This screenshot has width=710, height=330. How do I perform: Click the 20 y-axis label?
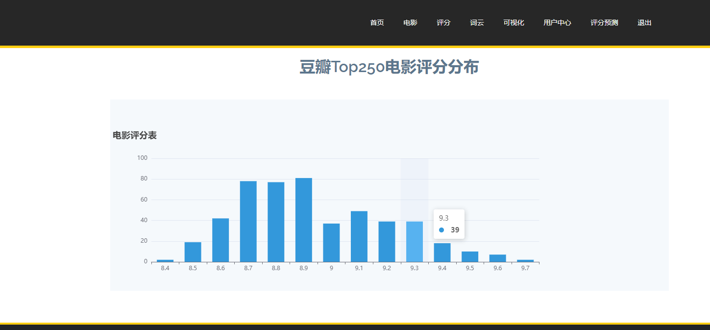pos(144,241)
